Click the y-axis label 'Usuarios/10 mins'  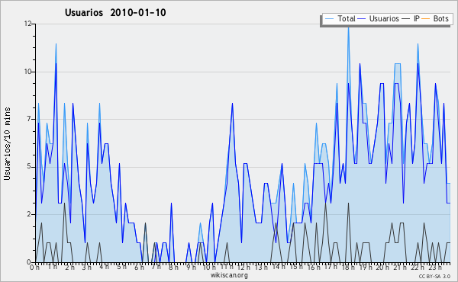tap(7, 143)
